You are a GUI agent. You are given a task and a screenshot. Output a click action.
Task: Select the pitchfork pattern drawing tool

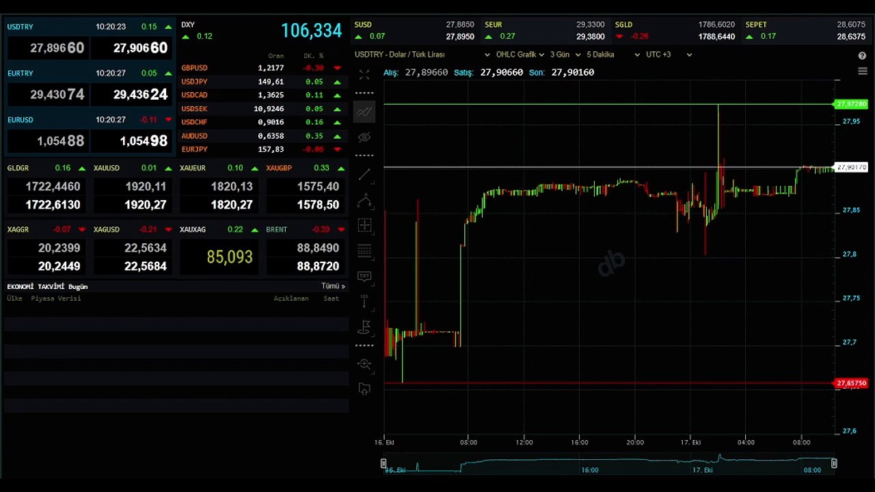pyautogui.click(x=364, y=201)
